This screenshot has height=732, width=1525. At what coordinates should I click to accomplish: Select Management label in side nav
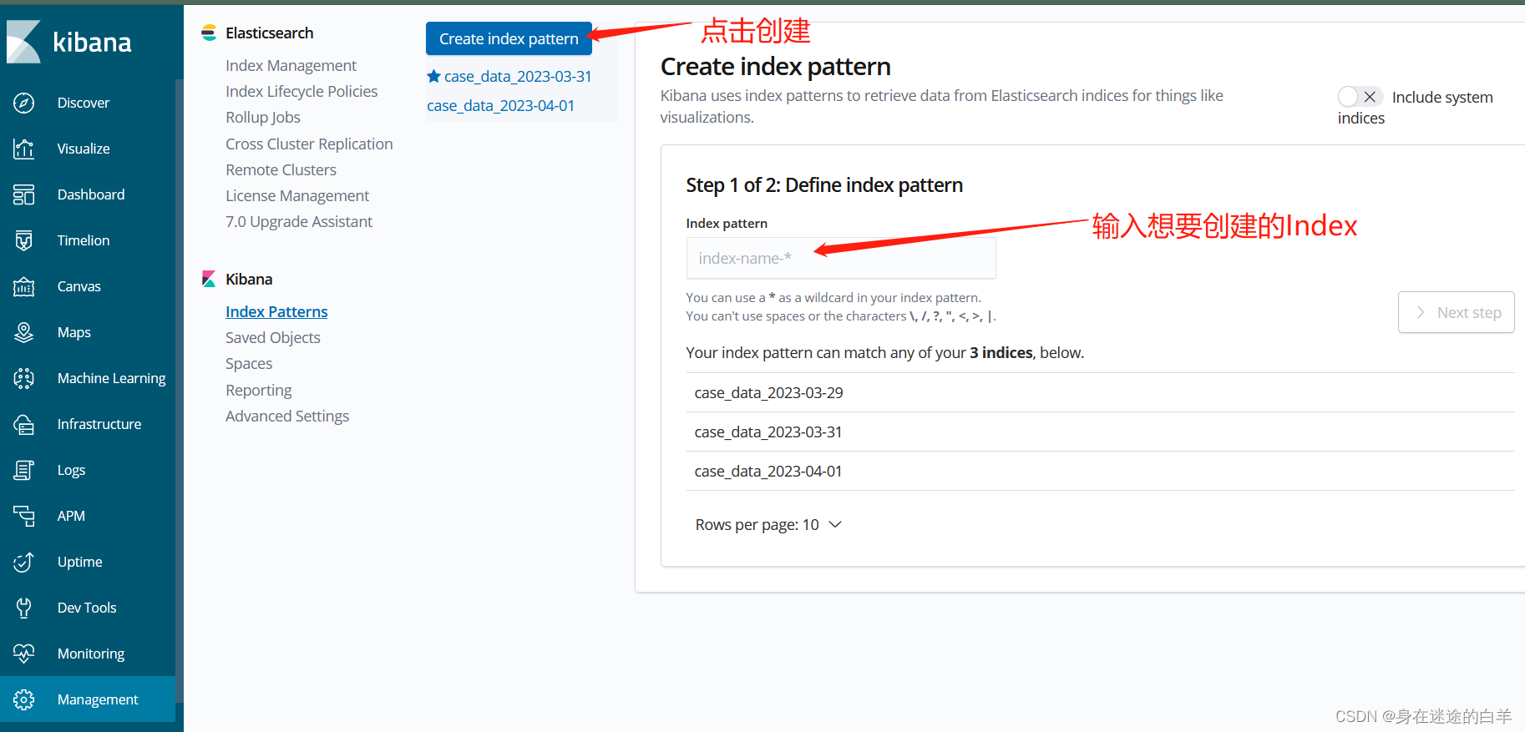[x=98, y=699]
